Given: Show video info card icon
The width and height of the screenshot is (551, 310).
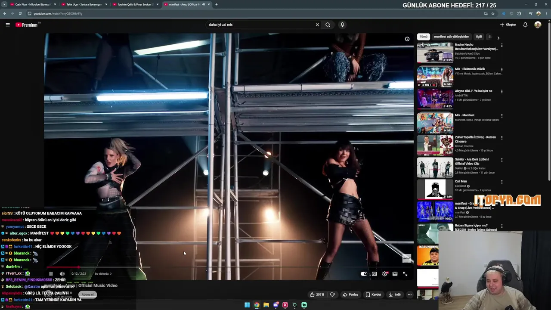Looking at the screenshot, I should pyautogui.click(x=407, y=39).
